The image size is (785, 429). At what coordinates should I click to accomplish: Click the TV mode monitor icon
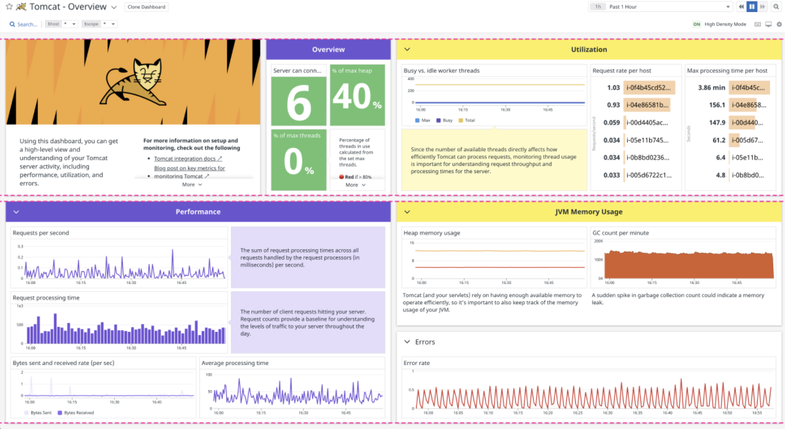point(768,25)
